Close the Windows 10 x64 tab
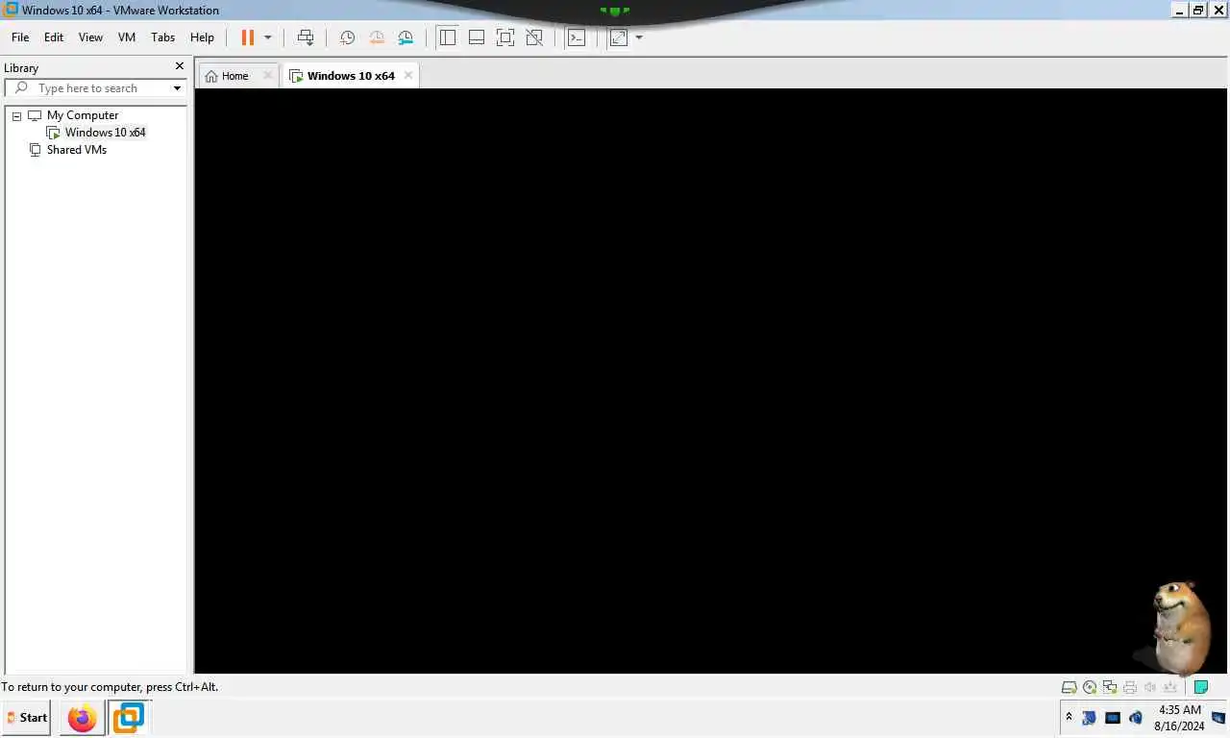 click(408, 75)
